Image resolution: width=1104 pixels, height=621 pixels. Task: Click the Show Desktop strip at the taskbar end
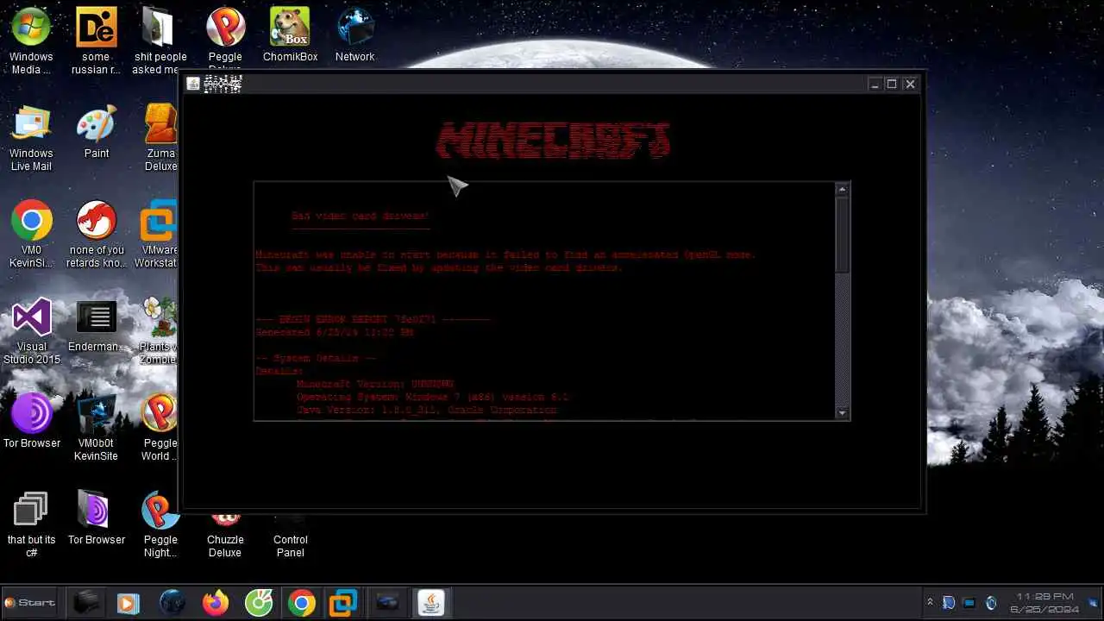tap(1094, 603)
